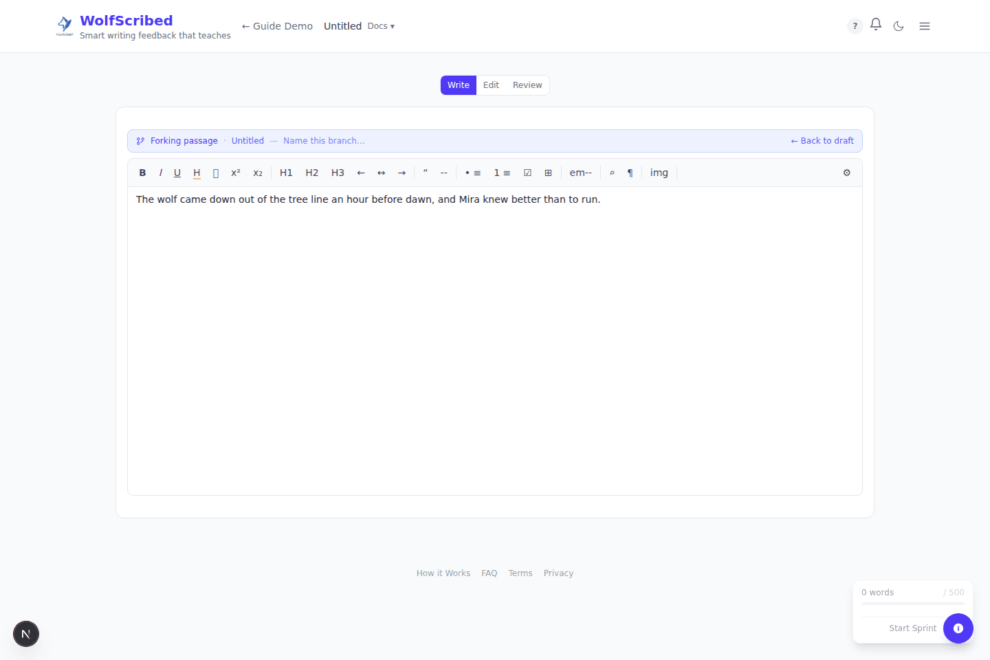Open help question mark icon
Image resolution: width=990 pixels, height=660 pixels.
tap(855, 26)
